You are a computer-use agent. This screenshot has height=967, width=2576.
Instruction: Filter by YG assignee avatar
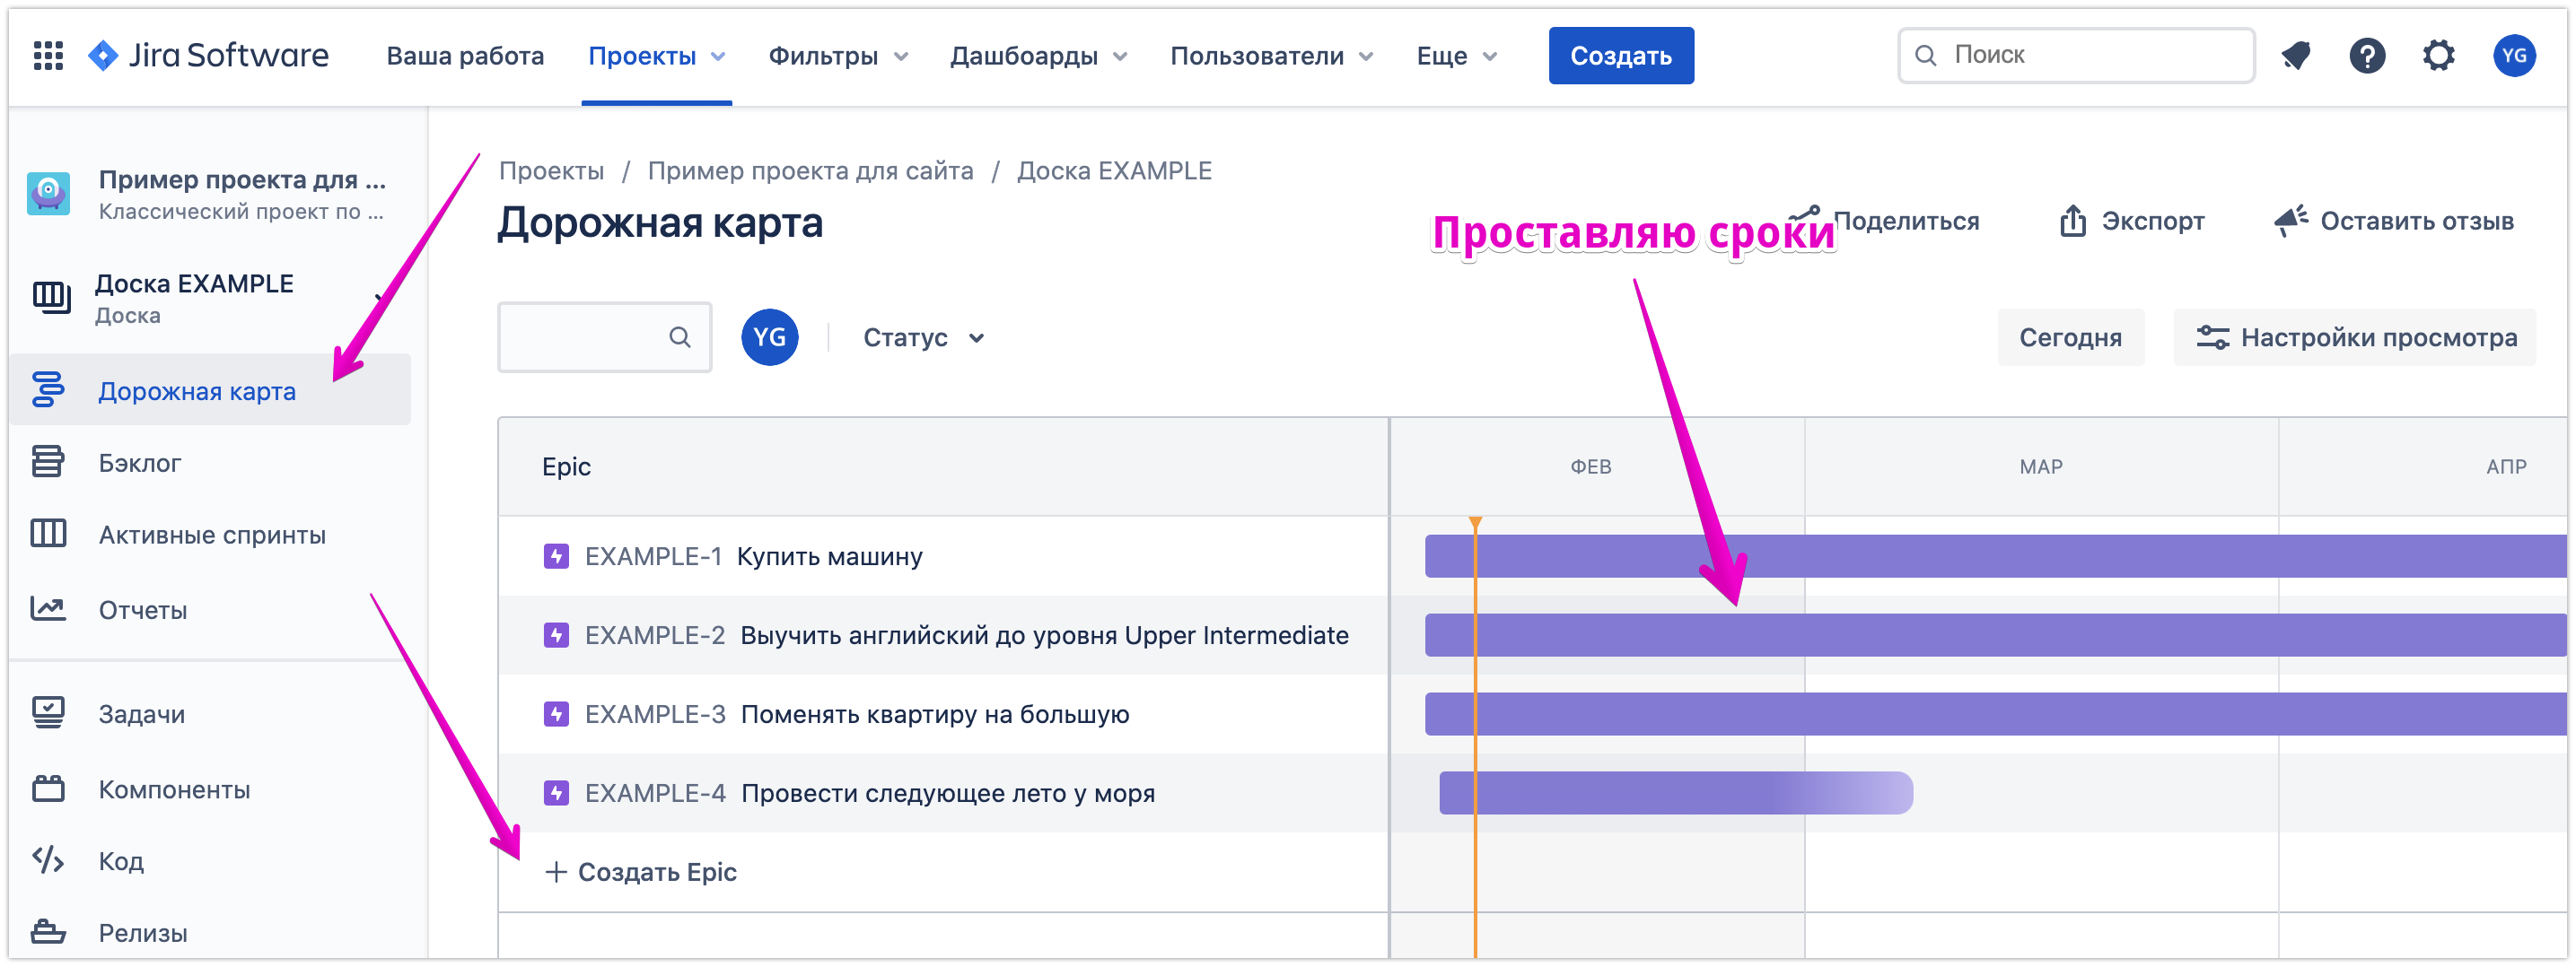tap(769, 337)
